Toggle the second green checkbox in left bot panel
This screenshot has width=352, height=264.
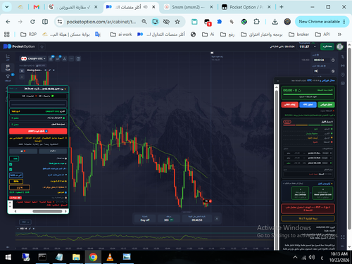pos(11,169)
